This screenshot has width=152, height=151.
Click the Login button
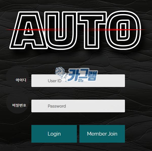point(54,134)
